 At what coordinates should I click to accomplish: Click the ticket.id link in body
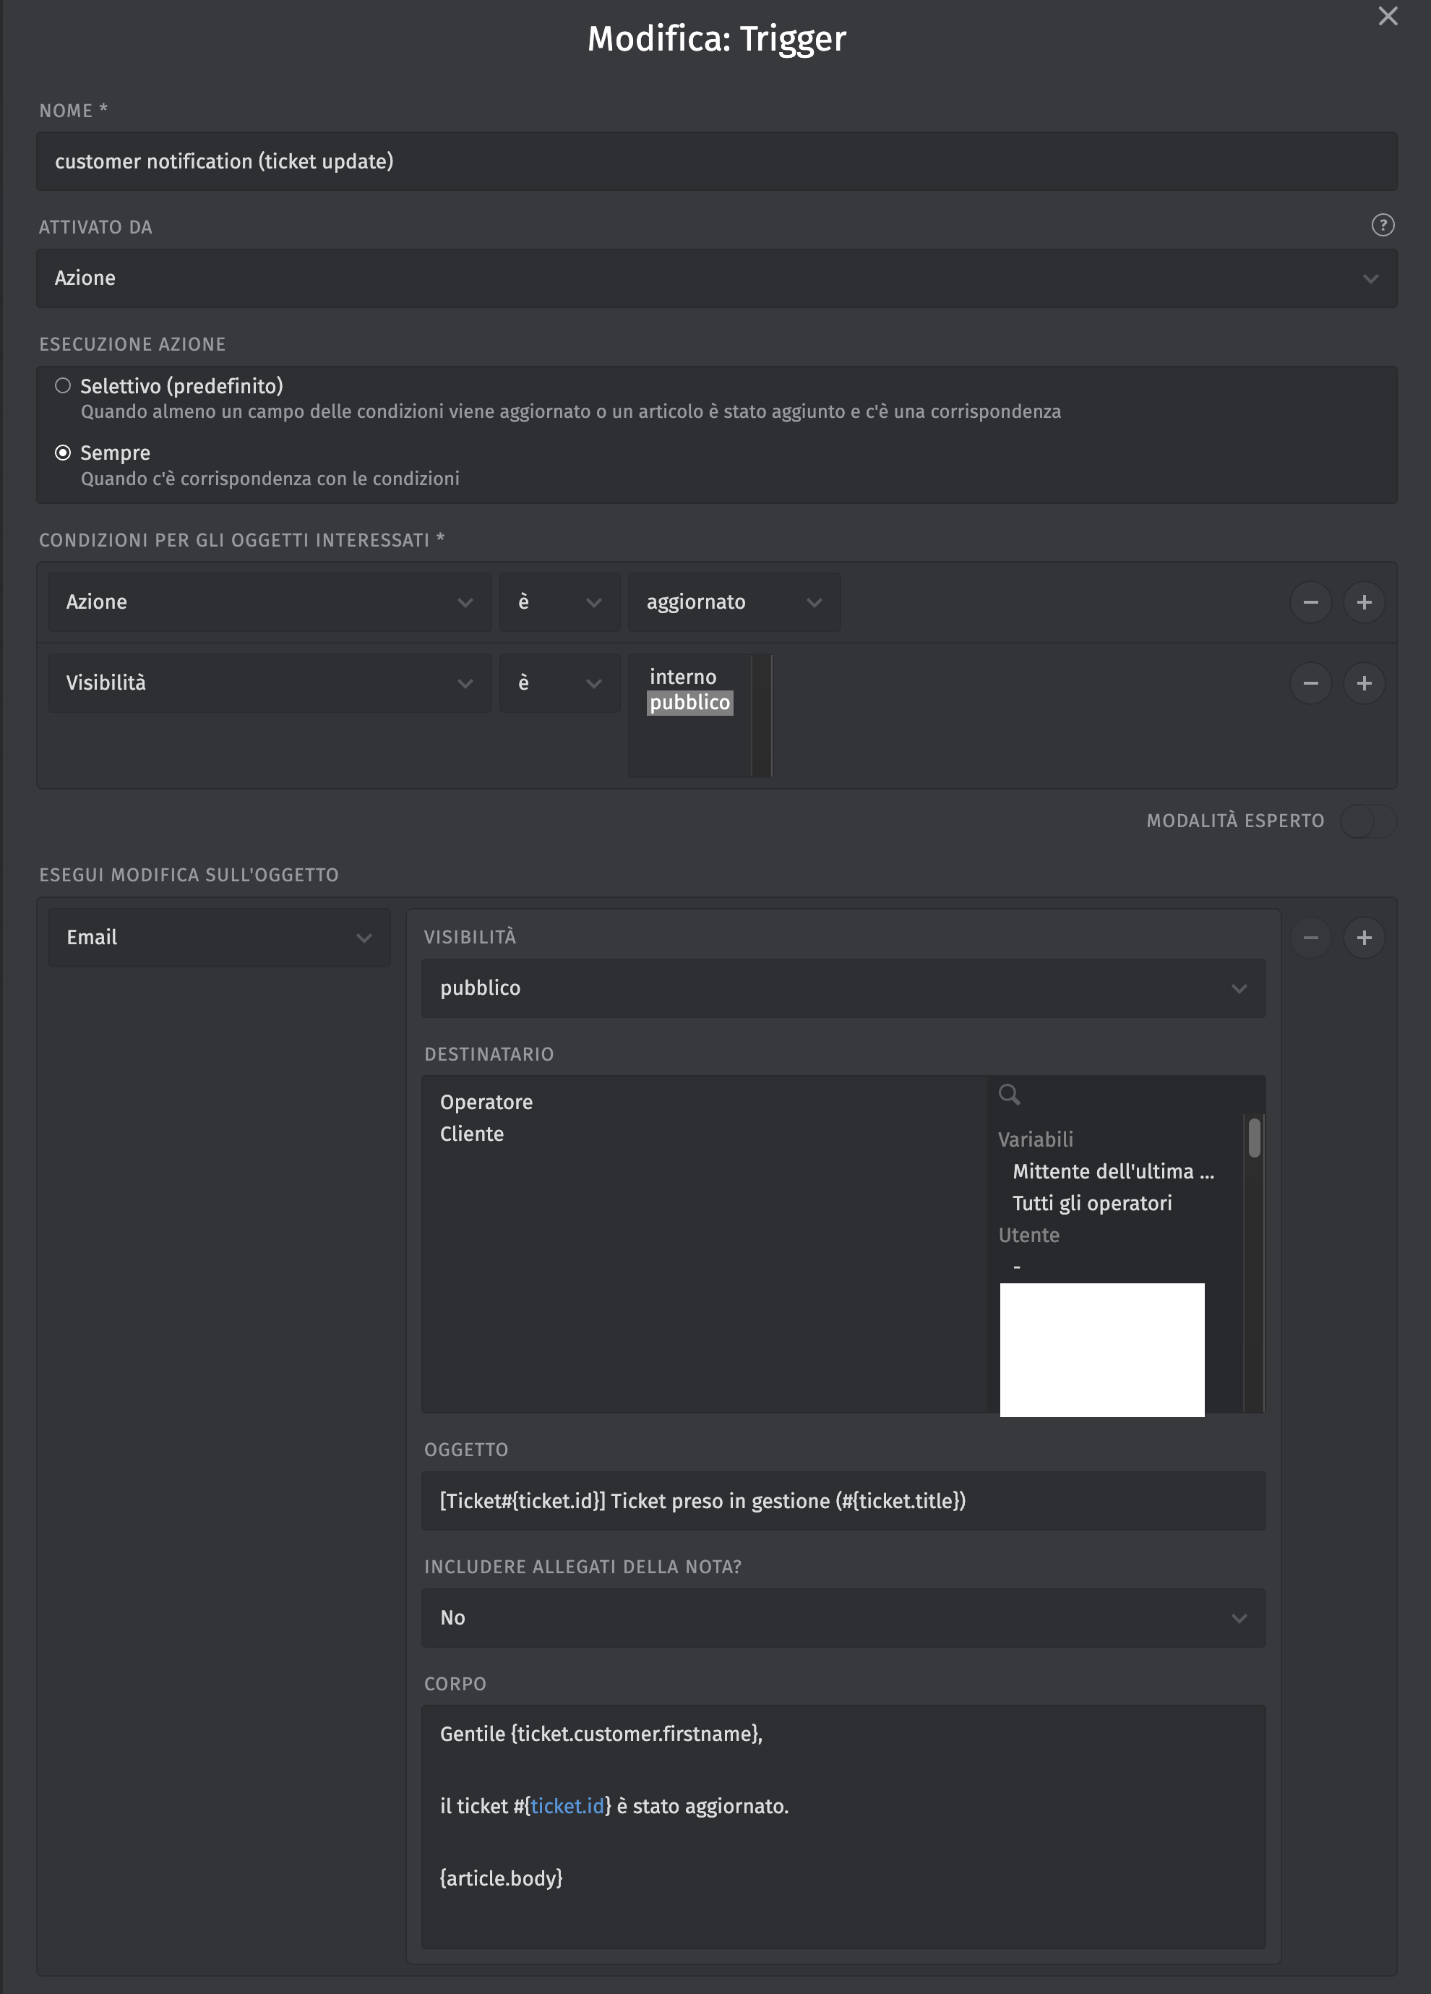pyautogui.click(x=567, y=1806)
